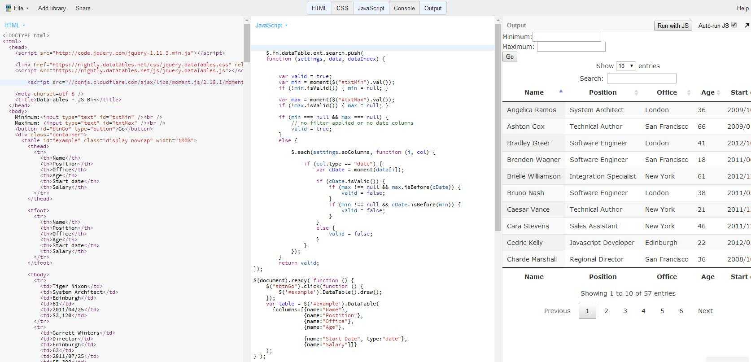Click '<td>Garrett Winters</td>' HTML line
This screenshot has width=751, height=362.
[x=78, y=333]
